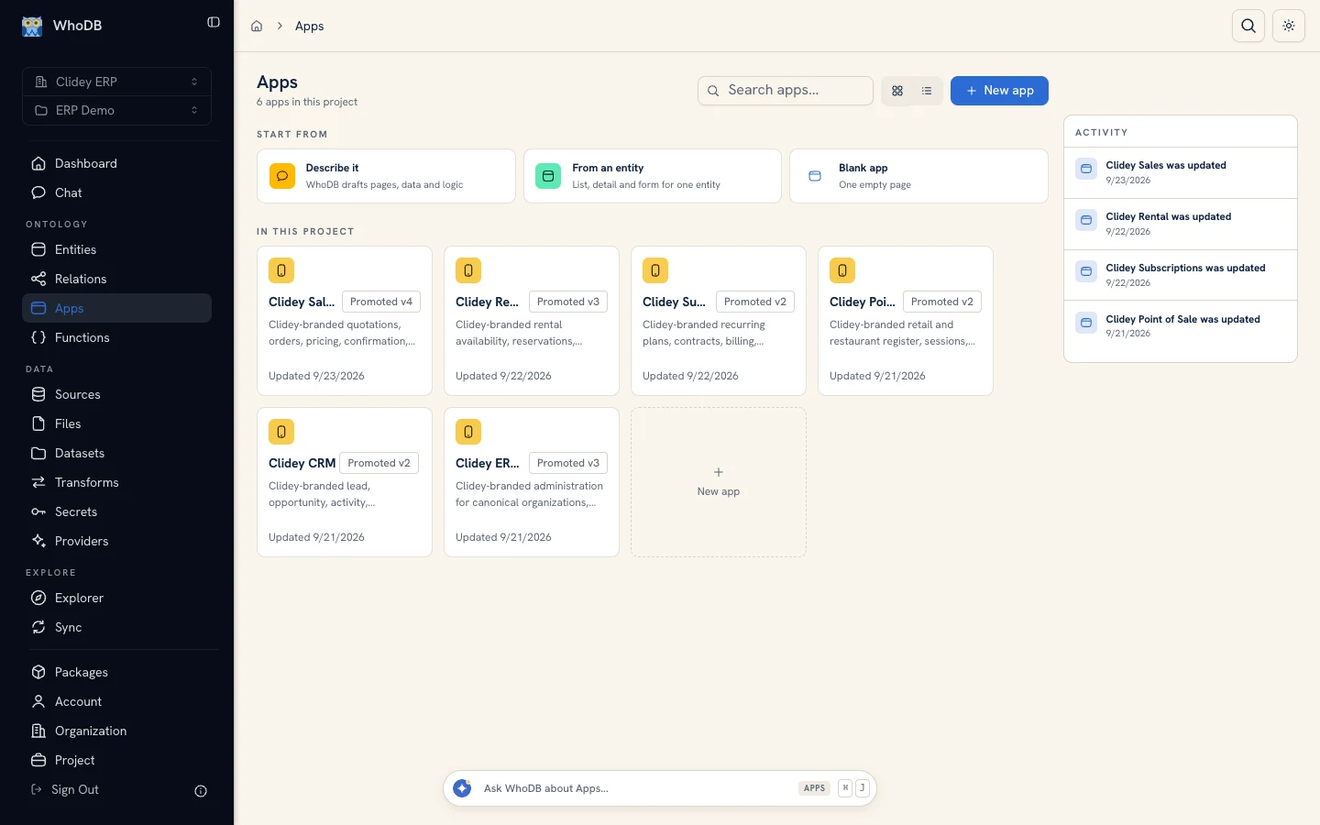Toggle light/dark theme sun icon
The width and height of the screenshot is (1320, 825).
(1289, 26)
